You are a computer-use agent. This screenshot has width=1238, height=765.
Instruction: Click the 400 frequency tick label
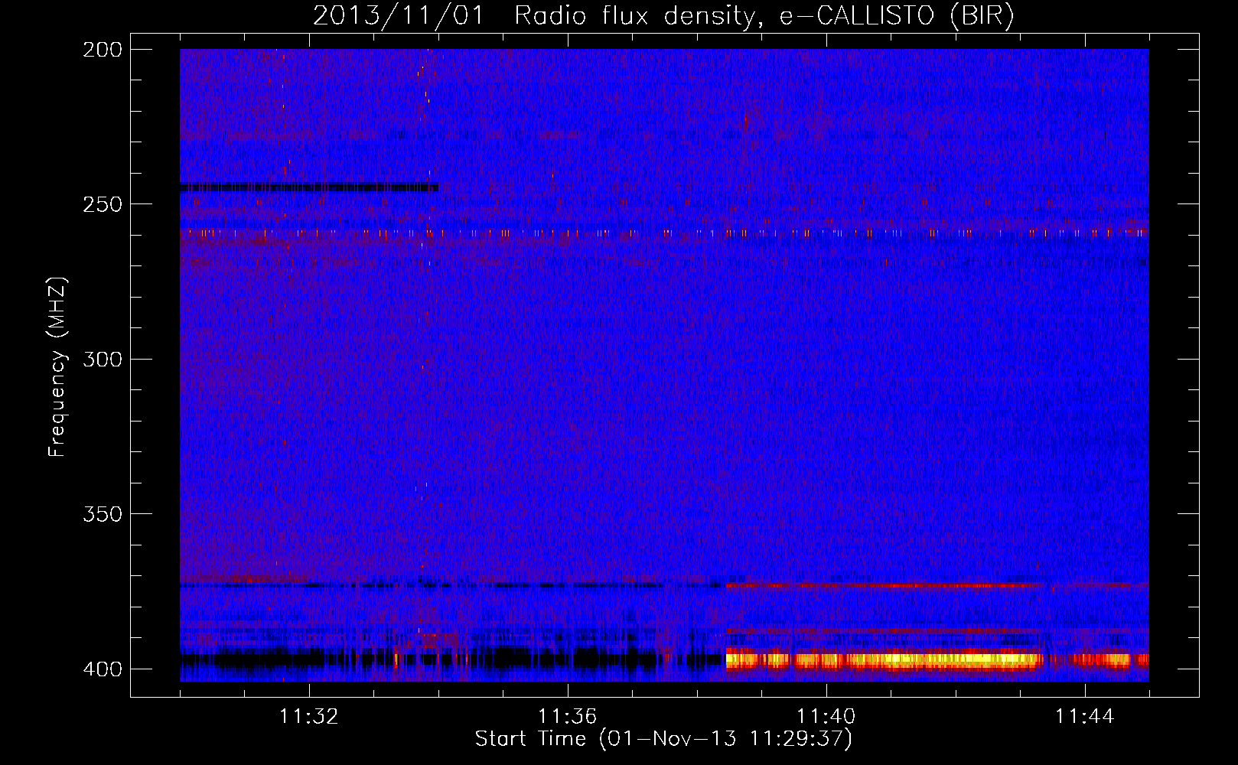[x=103, y=669]
